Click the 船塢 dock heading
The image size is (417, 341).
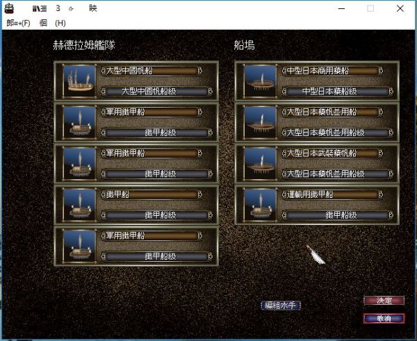[245, 45]
